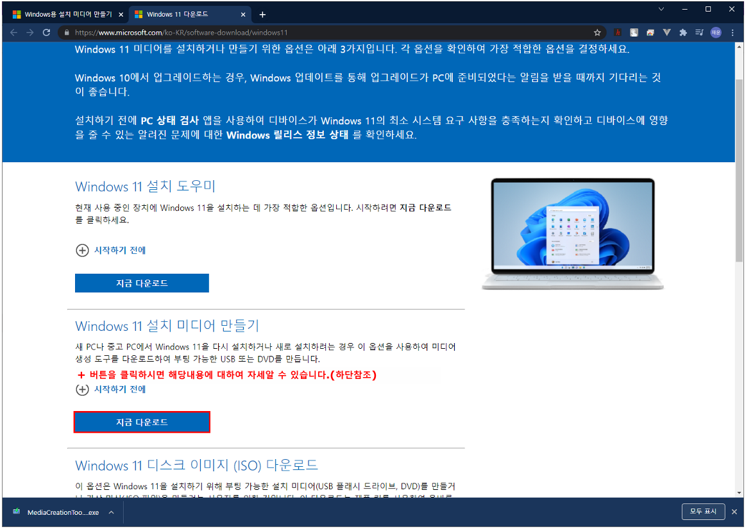The height and width of the screenshot is (529, 746).
Task: Click the page vertical scrollbar thumb
Action: (x=739, y=171)
